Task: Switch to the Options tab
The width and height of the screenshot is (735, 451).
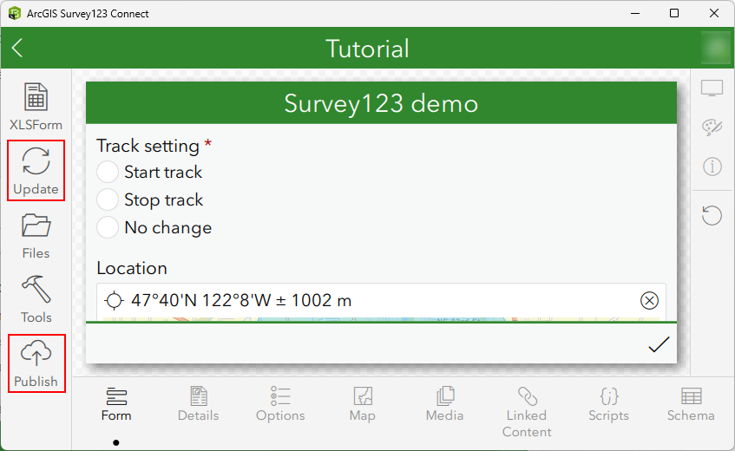Action: 280,404
